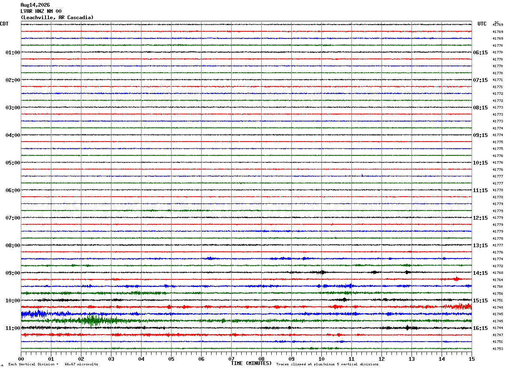Click the 16:15 UTC row label
This screenshot has width=505, height=370.
[x=480, y=328]
